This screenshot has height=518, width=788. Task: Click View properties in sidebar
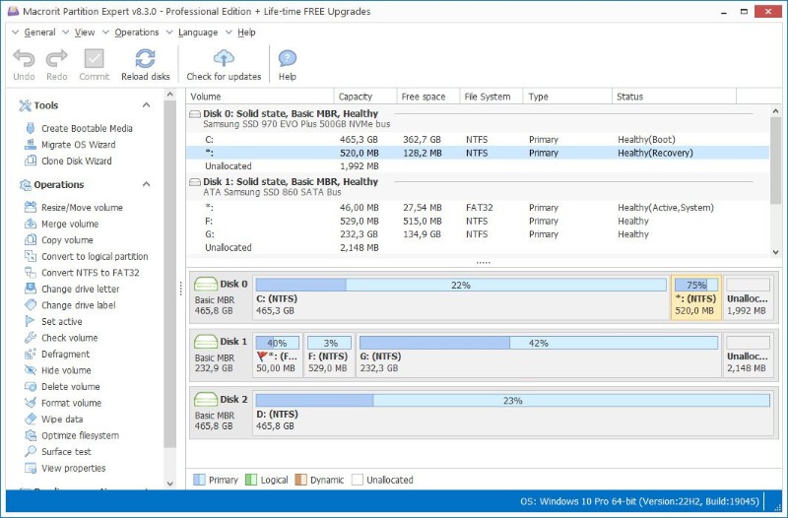(x=73, y=468)
